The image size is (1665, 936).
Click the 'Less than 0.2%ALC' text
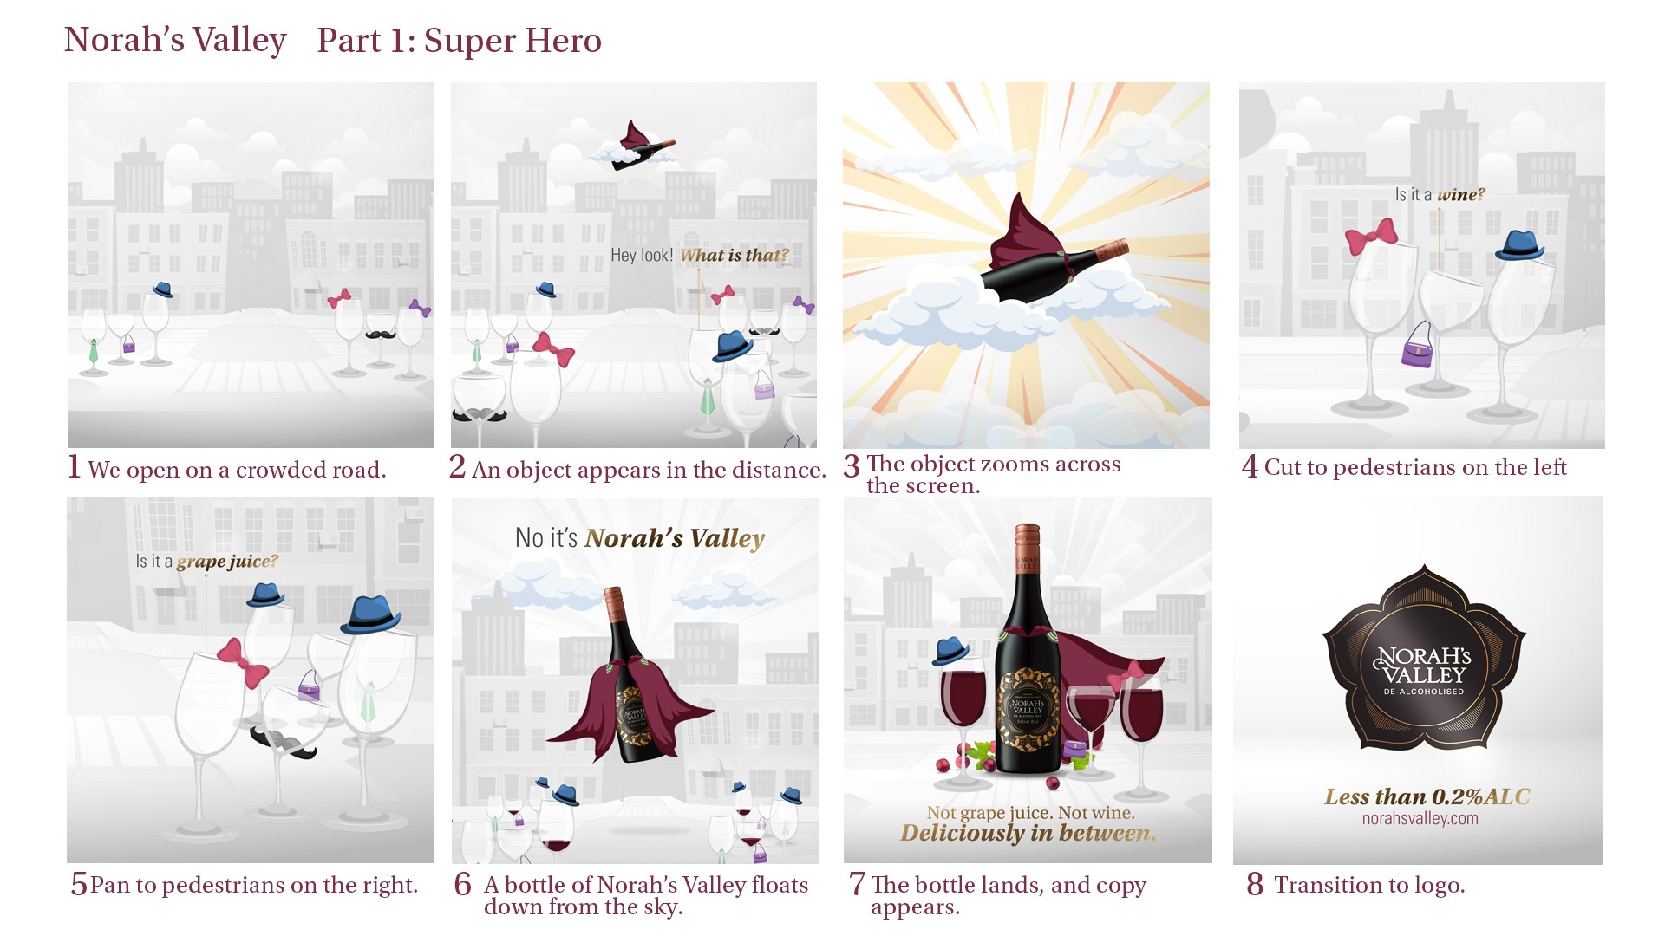(1427, 796)
